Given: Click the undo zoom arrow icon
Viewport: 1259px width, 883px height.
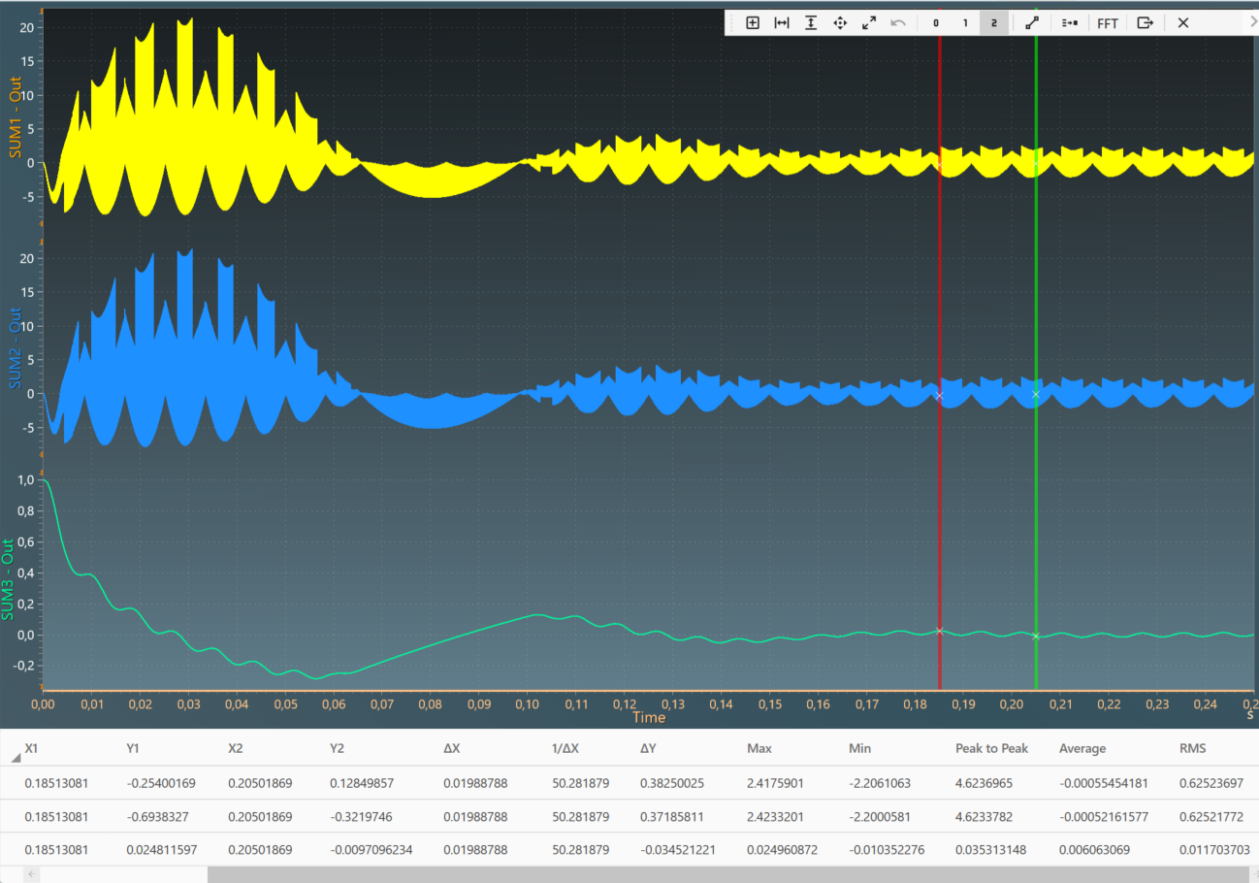Looking at the screenshot, I should click(x=898, y=22).
